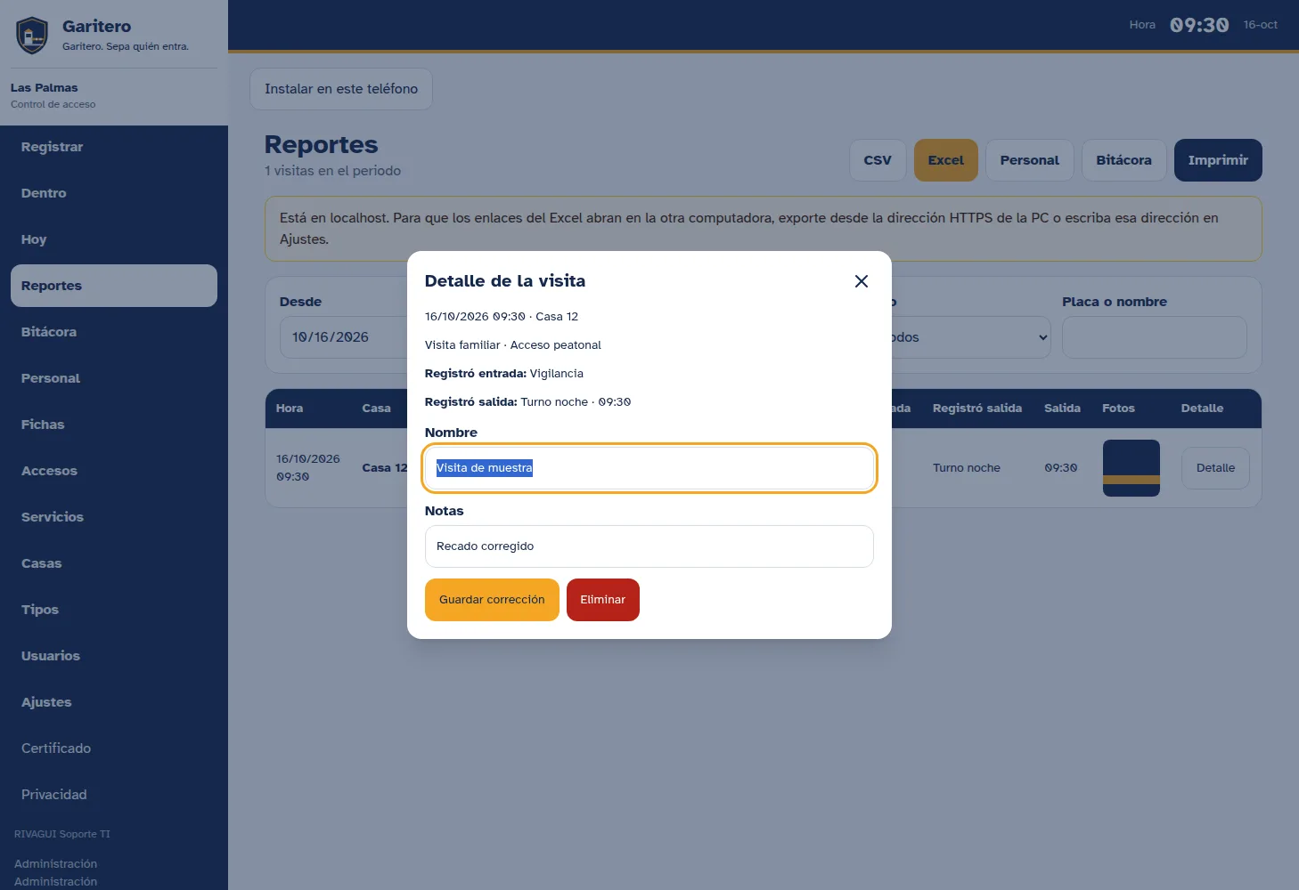Click the Placa o nombre search field
This screenshot has width=1299, height=890.
[x=1155, y=337]
